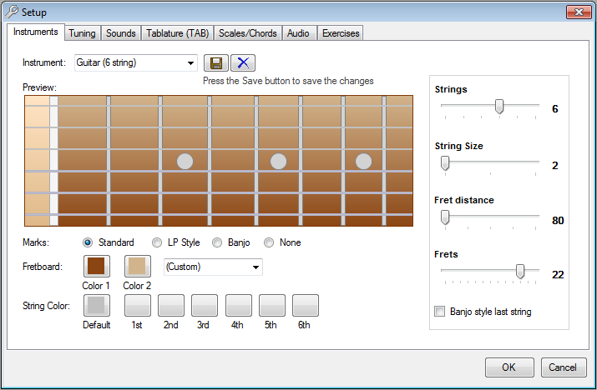
Task: Switch to the Tuning tab
Action: pyautogui.click(x=82, y=33)
